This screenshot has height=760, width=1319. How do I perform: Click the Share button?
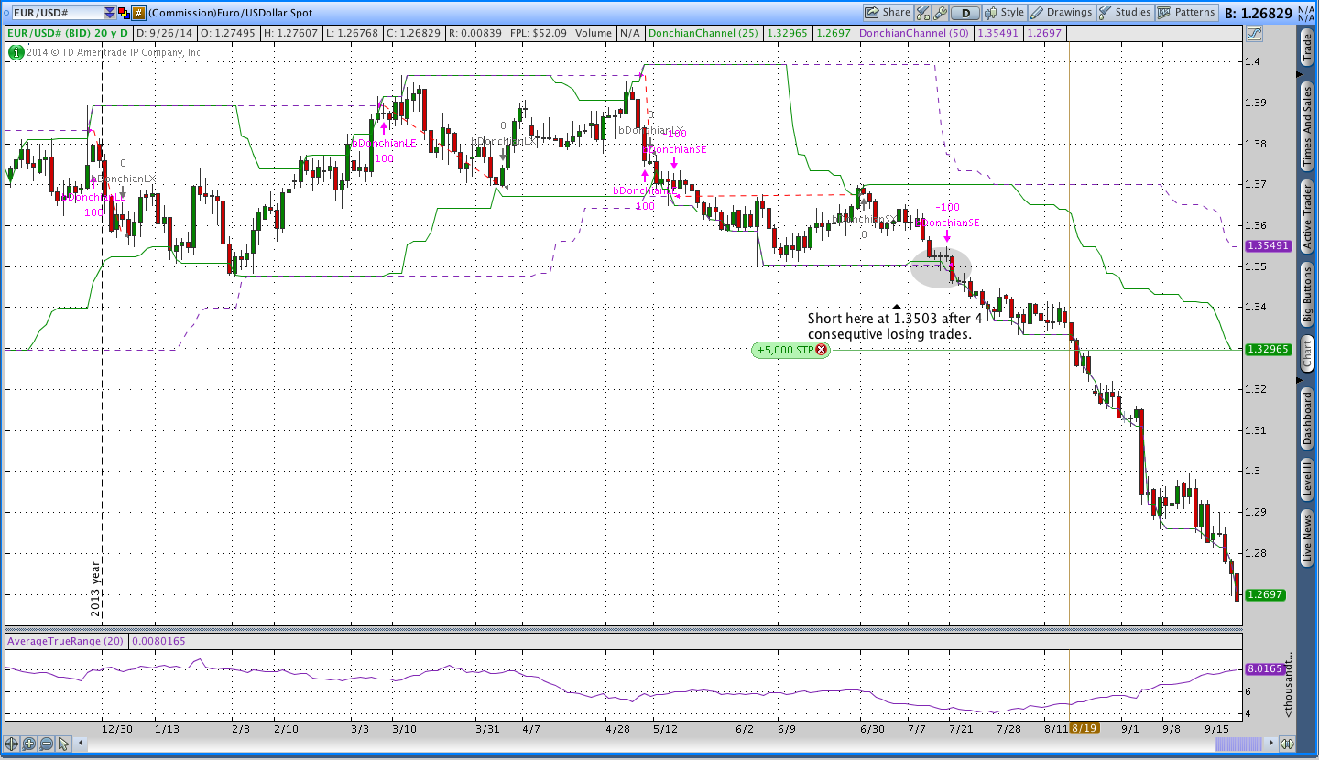(x=888, y=13)
